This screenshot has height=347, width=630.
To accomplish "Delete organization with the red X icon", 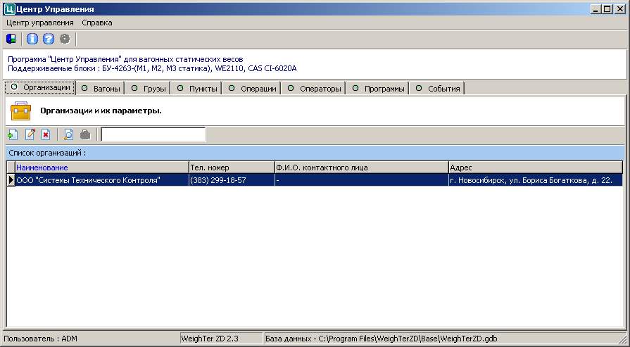I will click(x=46, y=134).
